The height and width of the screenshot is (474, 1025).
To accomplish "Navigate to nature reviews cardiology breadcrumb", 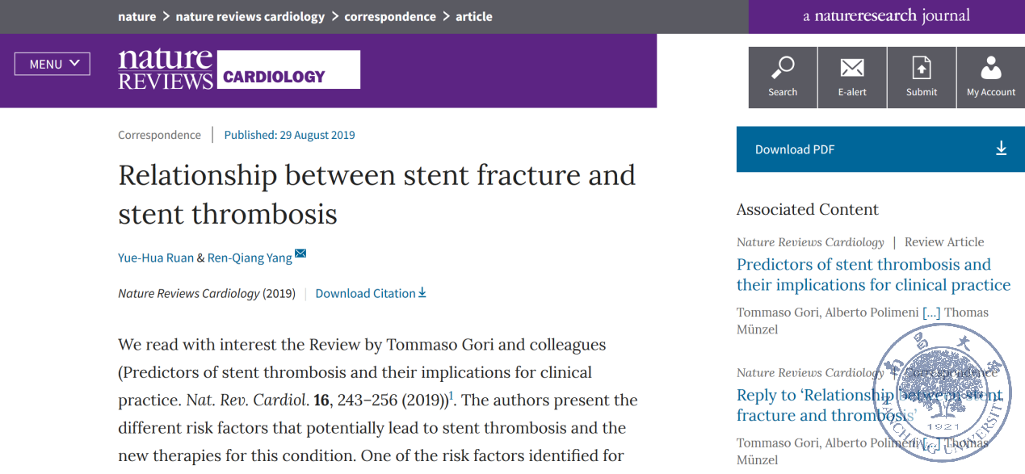I will click(x=250, y=16).
